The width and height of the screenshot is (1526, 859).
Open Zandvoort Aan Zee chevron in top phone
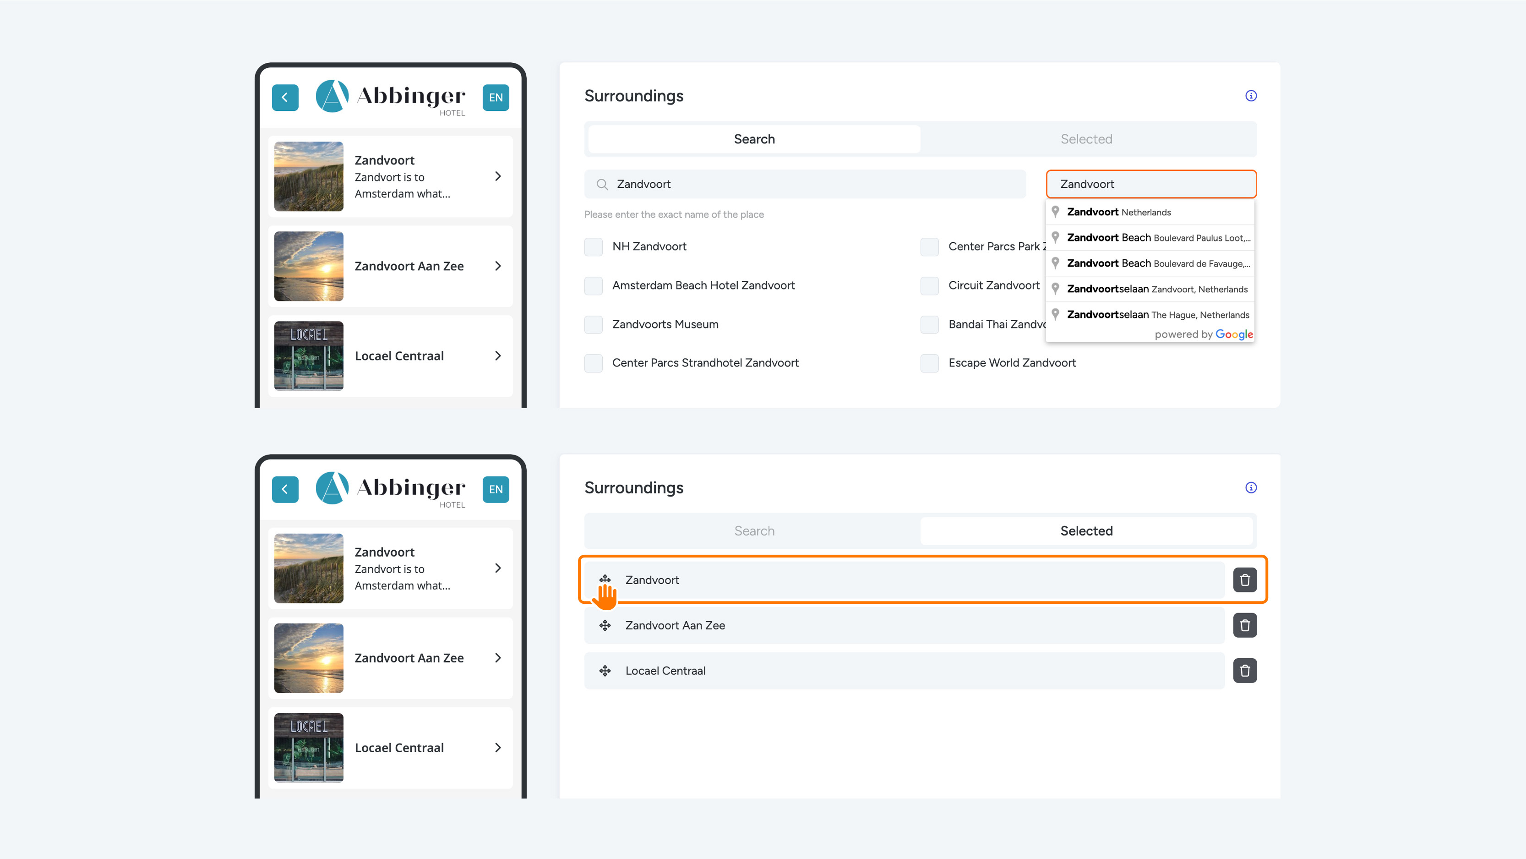[498, 266]
